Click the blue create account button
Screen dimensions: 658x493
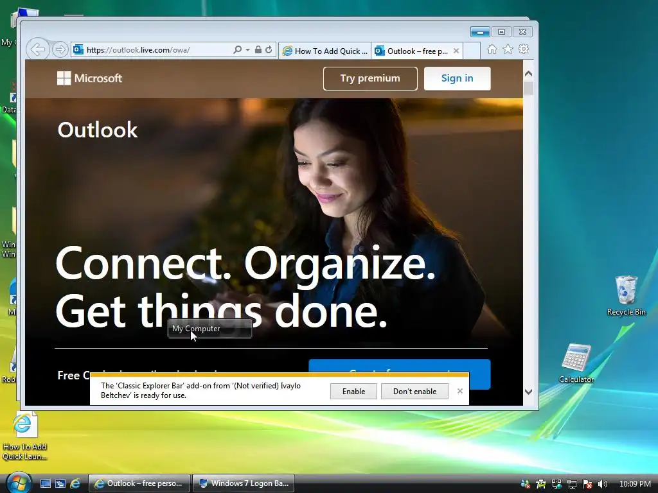[x=400, y=365]
